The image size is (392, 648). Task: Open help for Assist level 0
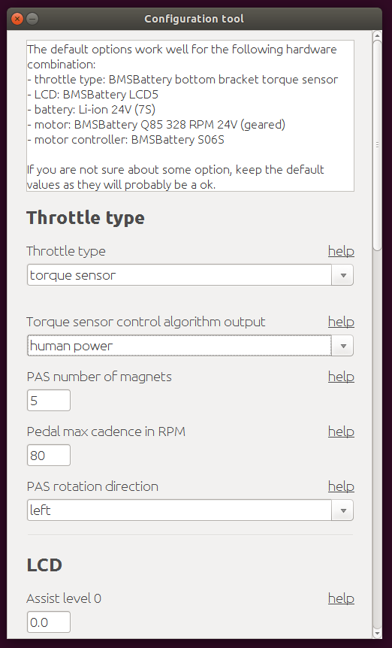[x=341, y=599]
